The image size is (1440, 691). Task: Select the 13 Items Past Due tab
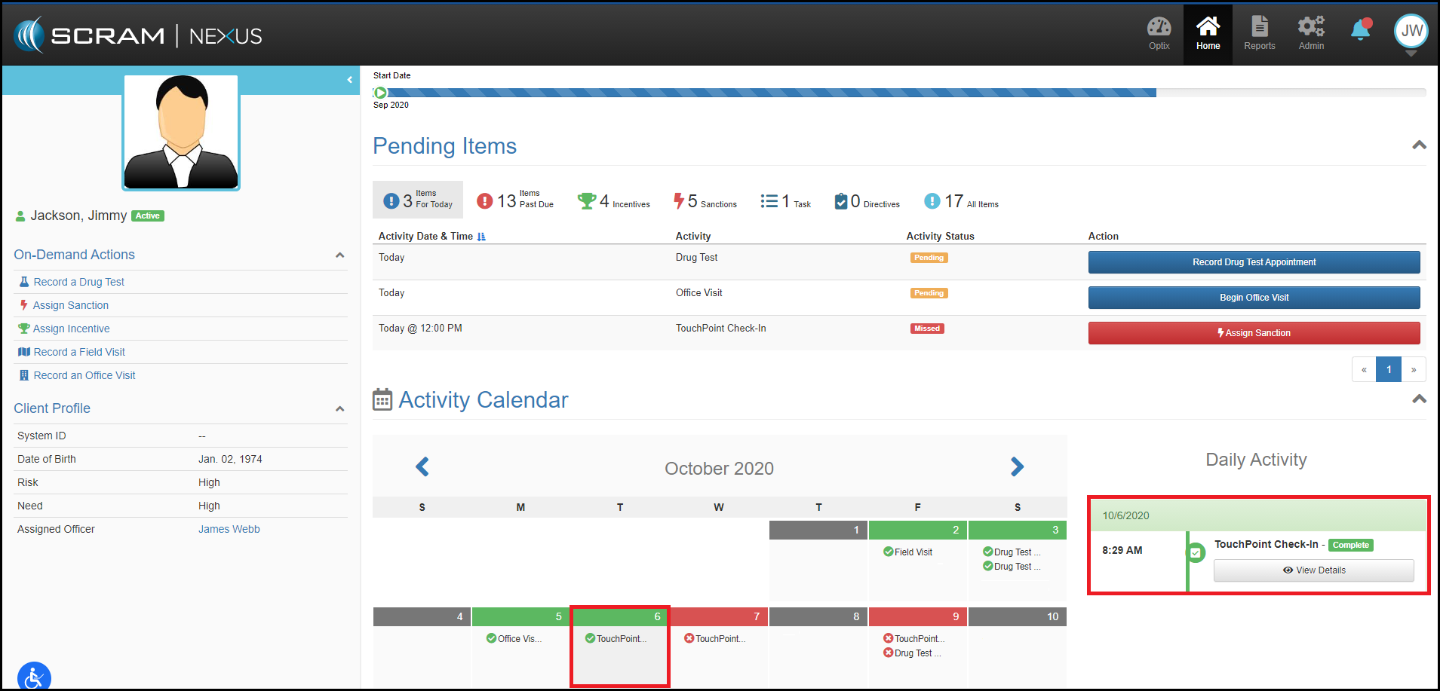point(515,200)
